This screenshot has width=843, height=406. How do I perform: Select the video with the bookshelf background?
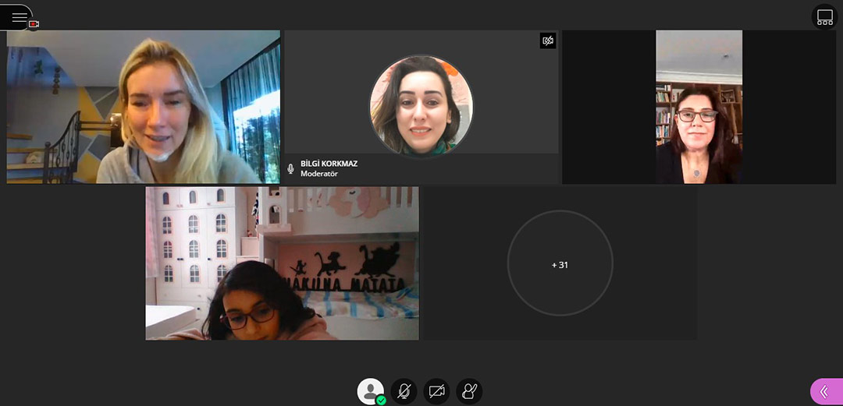(x=699, y=107)
